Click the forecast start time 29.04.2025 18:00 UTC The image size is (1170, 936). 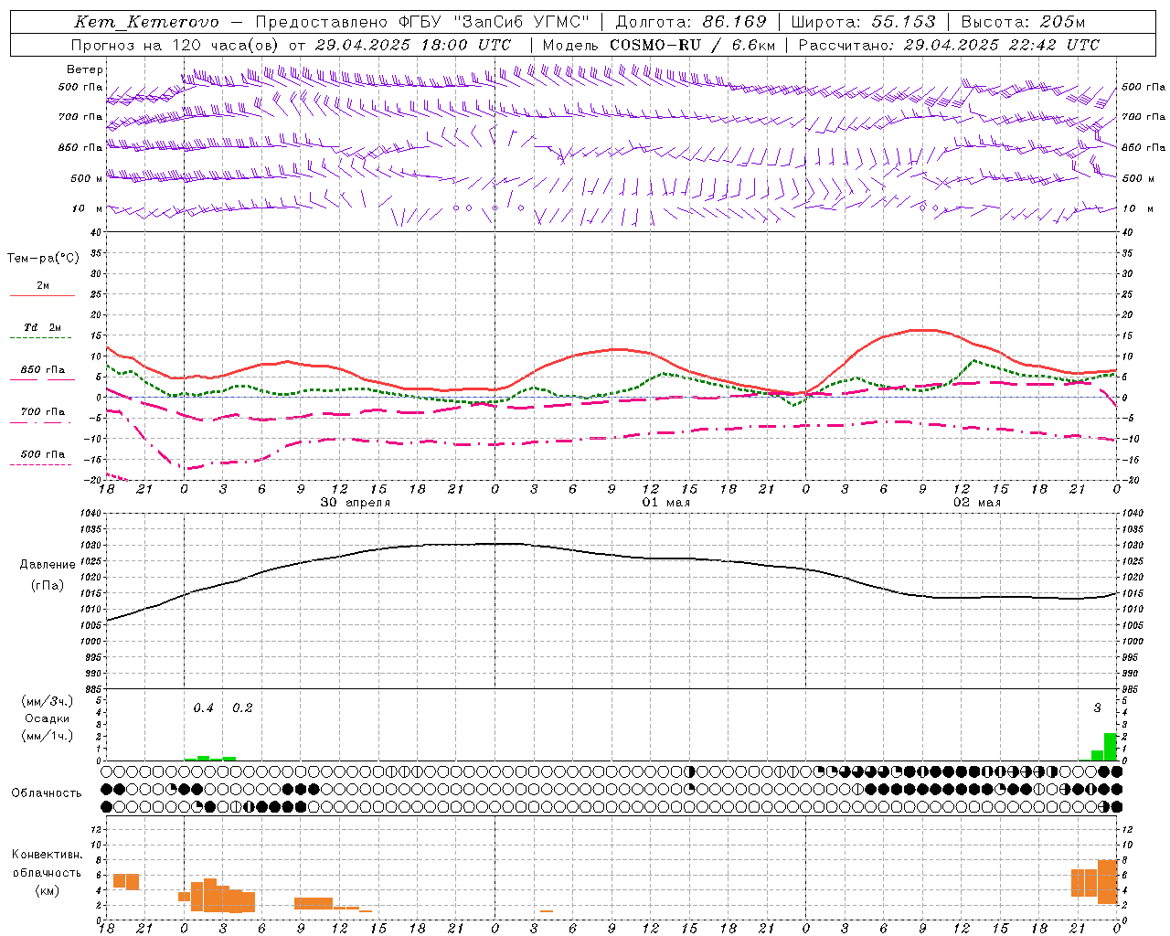[413, 45]
